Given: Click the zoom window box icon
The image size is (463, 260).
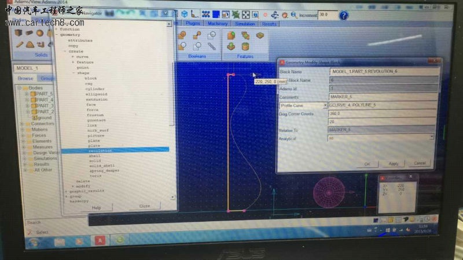Looking at the screenshot, I should click(255, 14).
